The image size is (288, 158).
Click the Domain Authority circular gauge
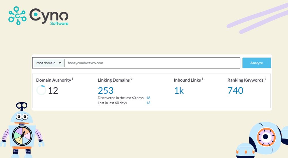click(x=41, y=90)
